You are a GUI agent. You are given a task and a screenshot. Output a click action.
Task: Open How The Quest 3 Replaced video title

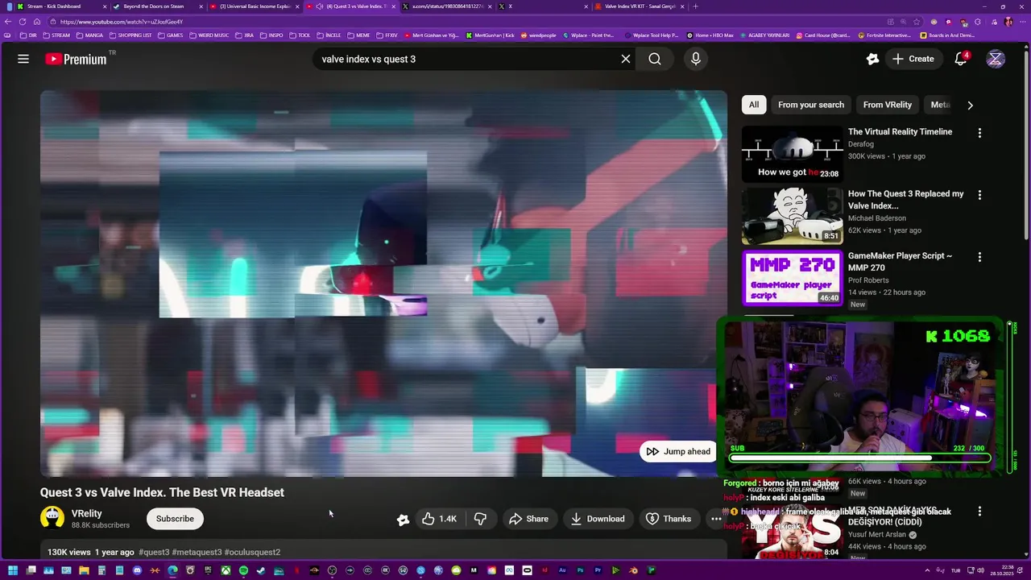tap(906, 200)
